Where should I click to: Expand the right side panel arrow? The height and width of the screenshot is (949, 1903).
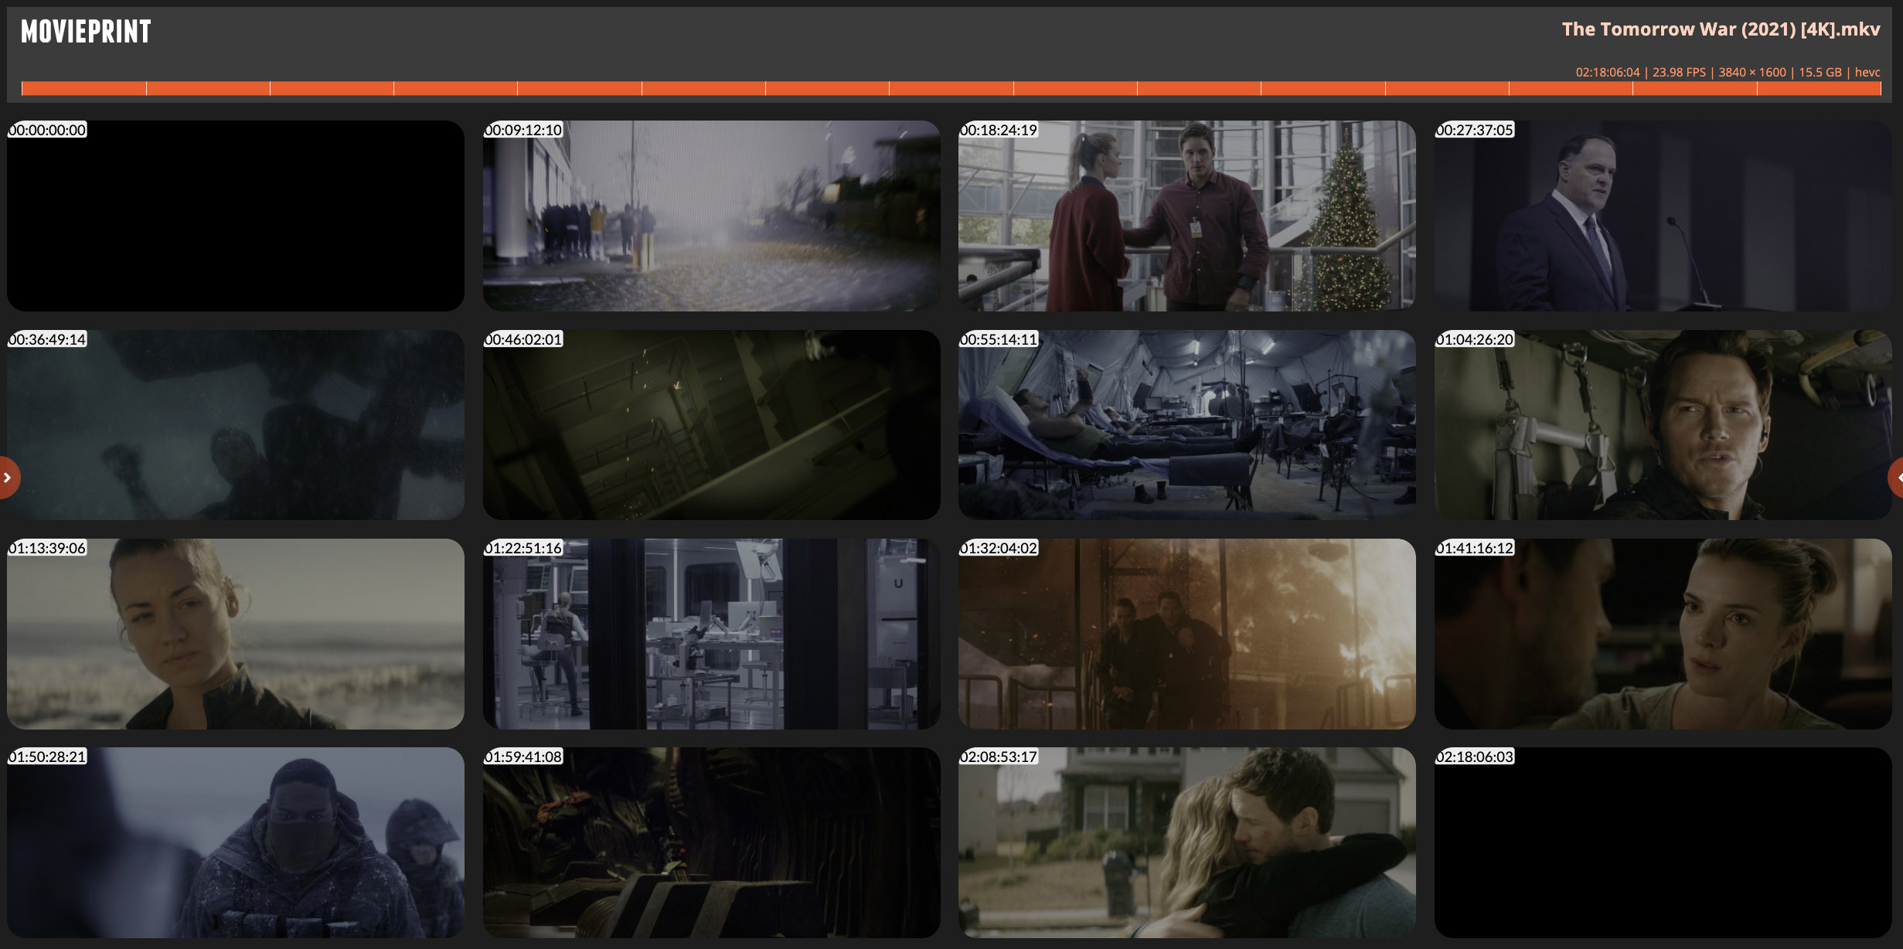pyautogui.click(x=1896, y=478)
